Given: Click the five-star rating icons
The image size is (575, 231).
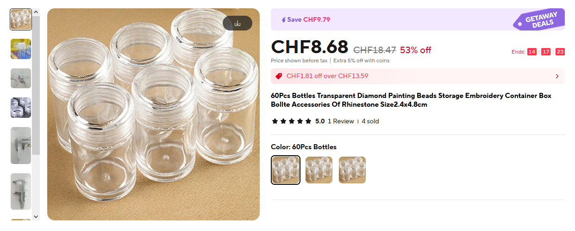Looking at the screenshot, I should [292, 122].
